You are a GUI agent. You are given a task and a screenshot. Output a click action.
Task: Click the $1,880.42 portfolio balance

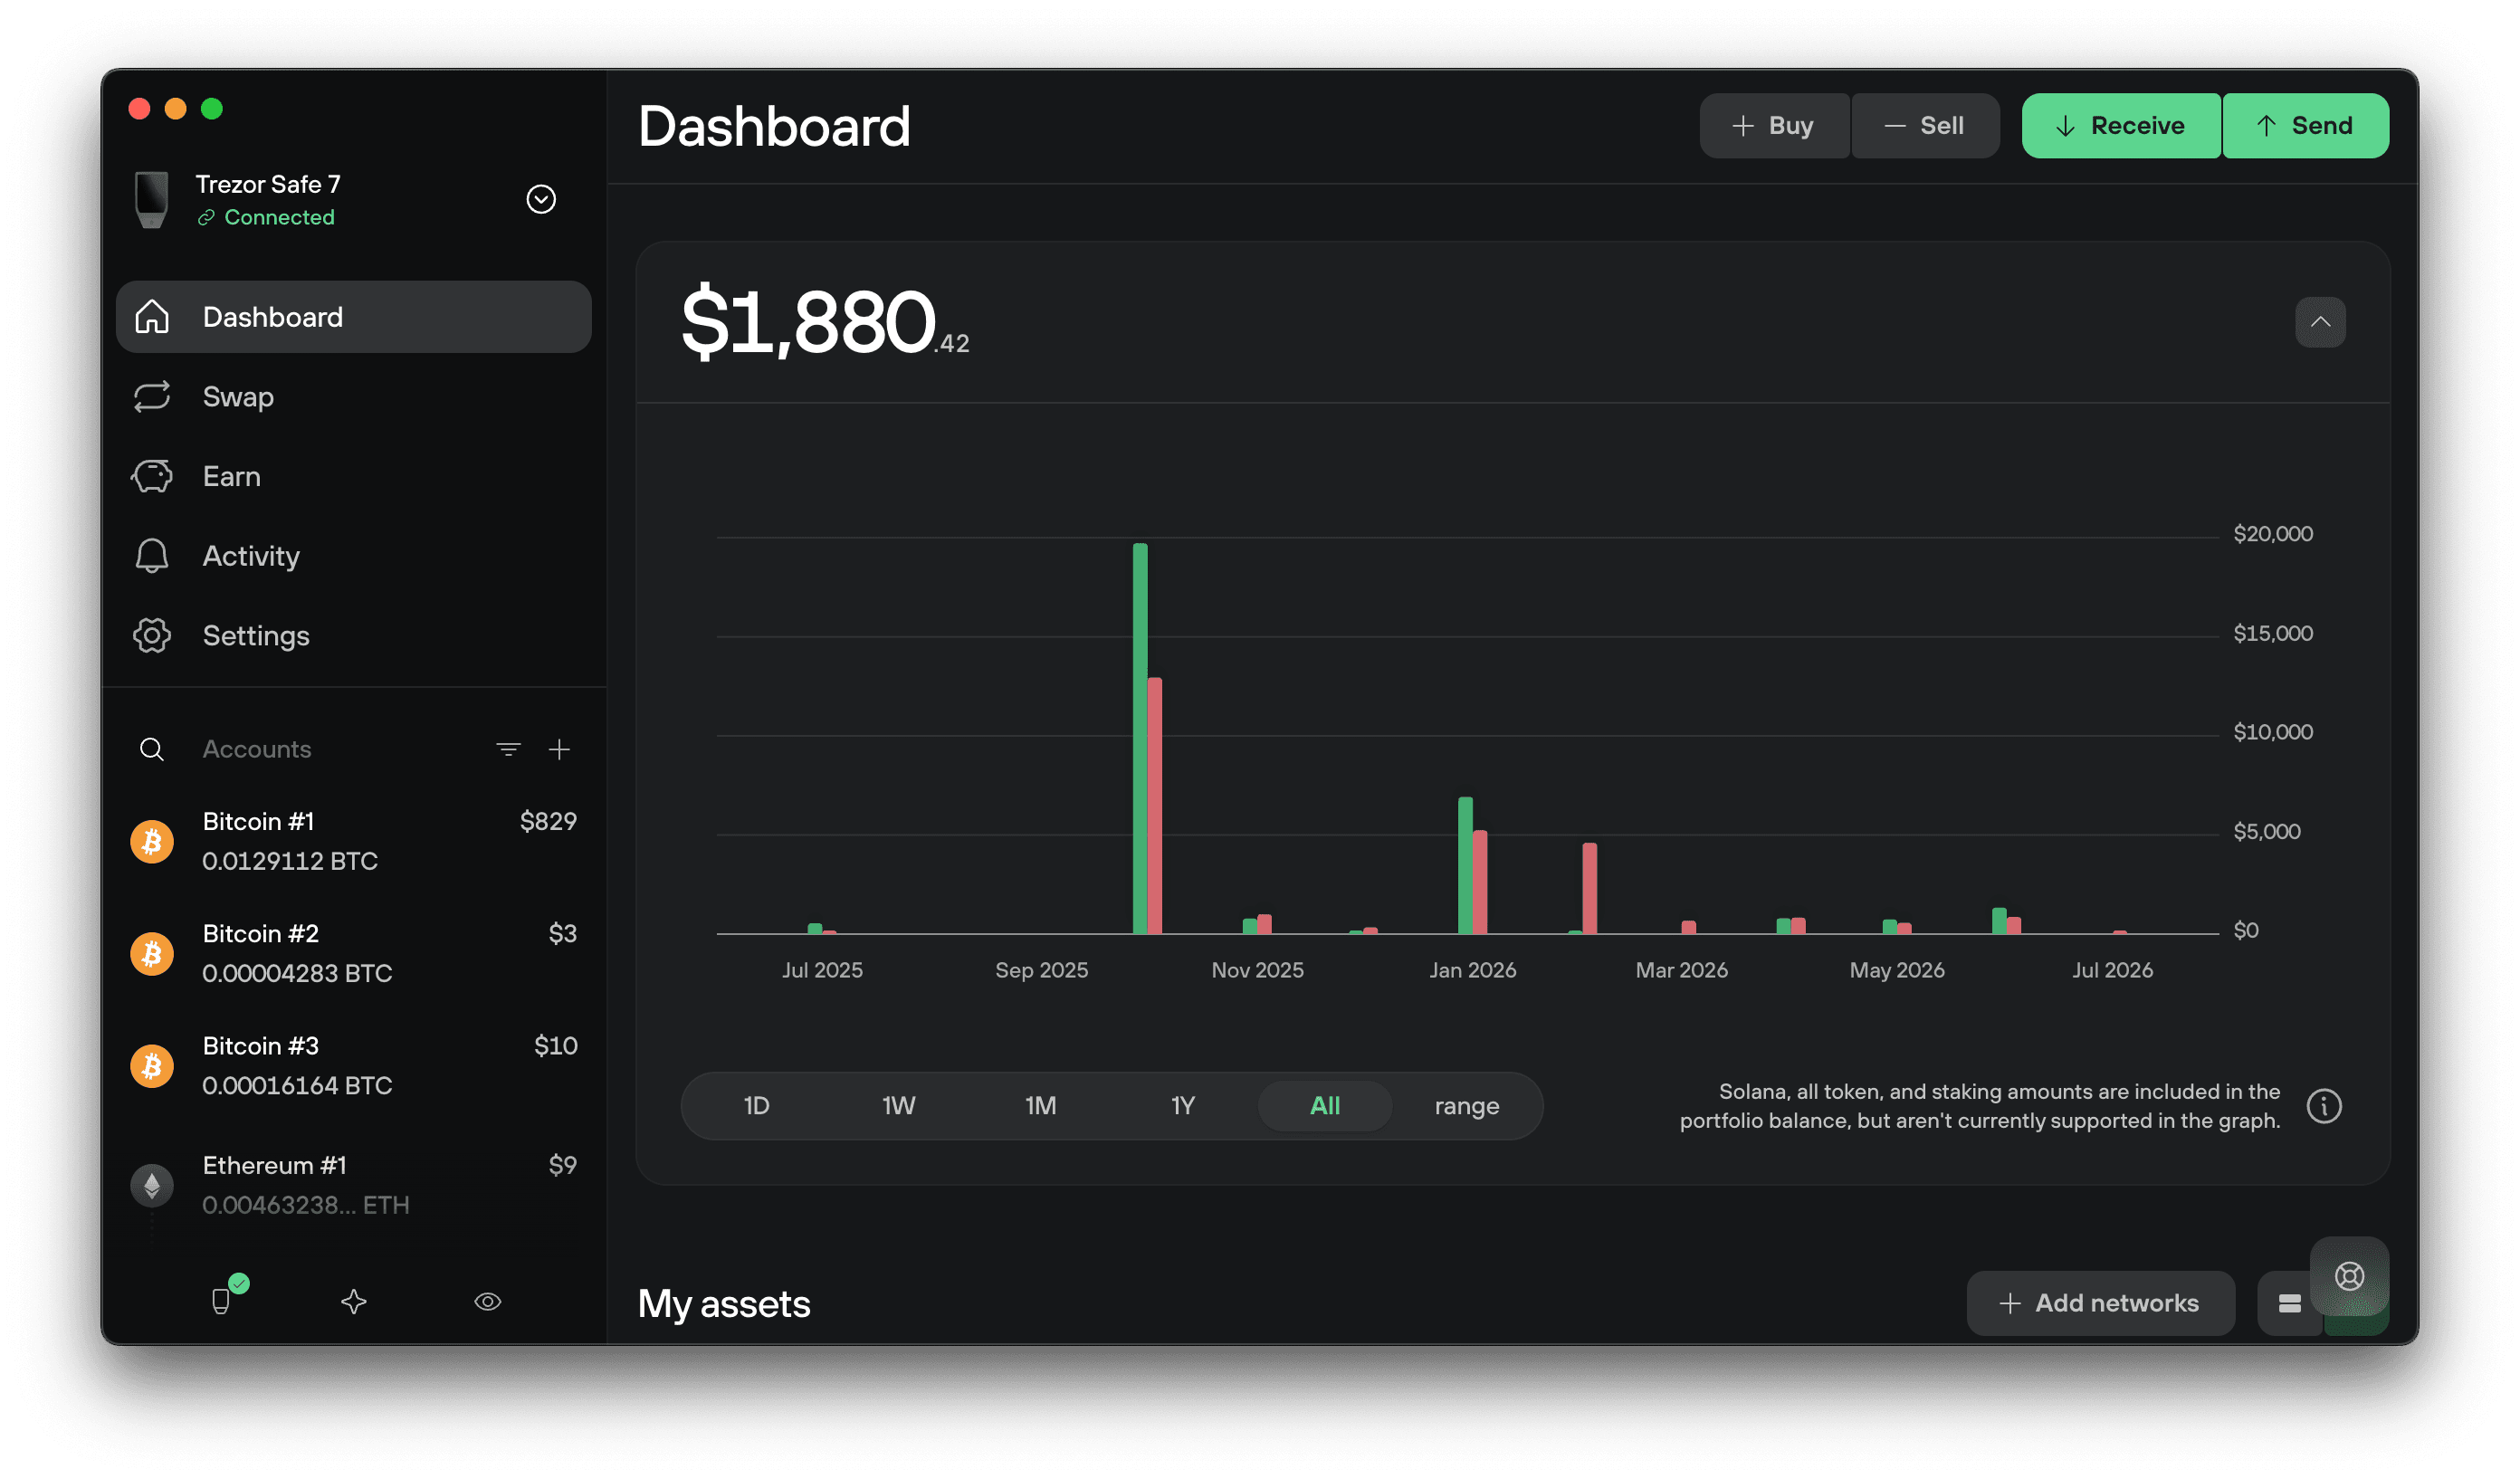[825, 322]
